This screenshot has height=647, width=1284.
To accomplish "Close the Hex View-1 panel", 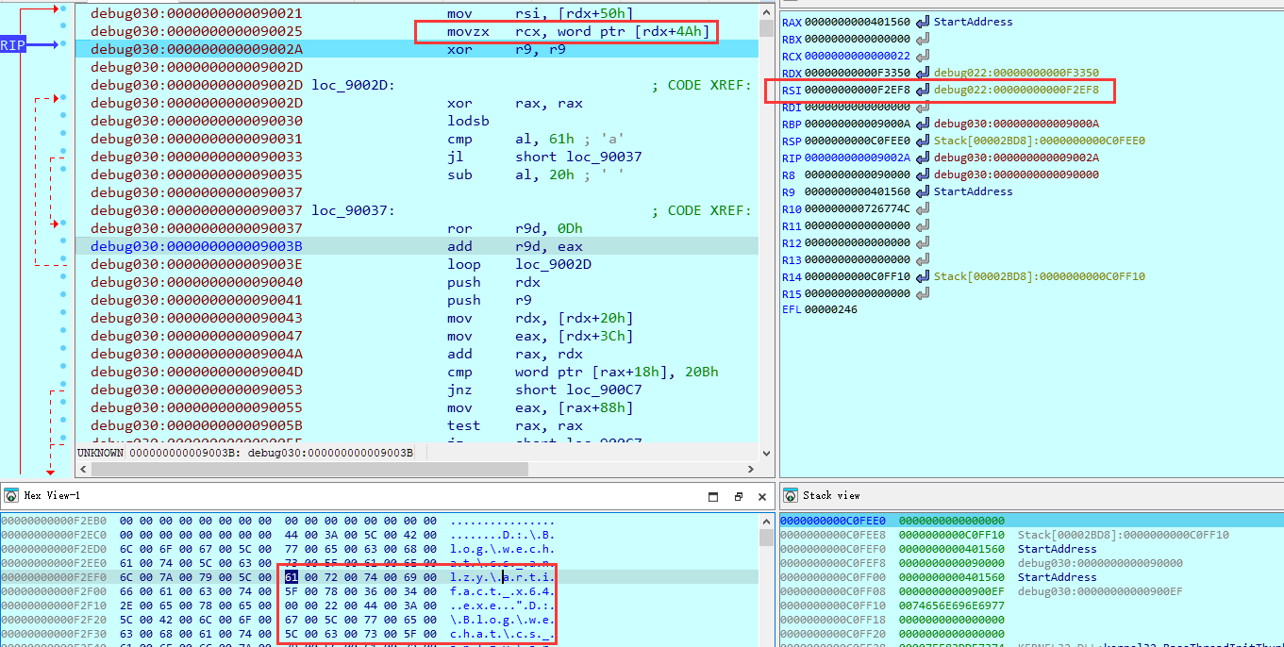I will (761, 496).
